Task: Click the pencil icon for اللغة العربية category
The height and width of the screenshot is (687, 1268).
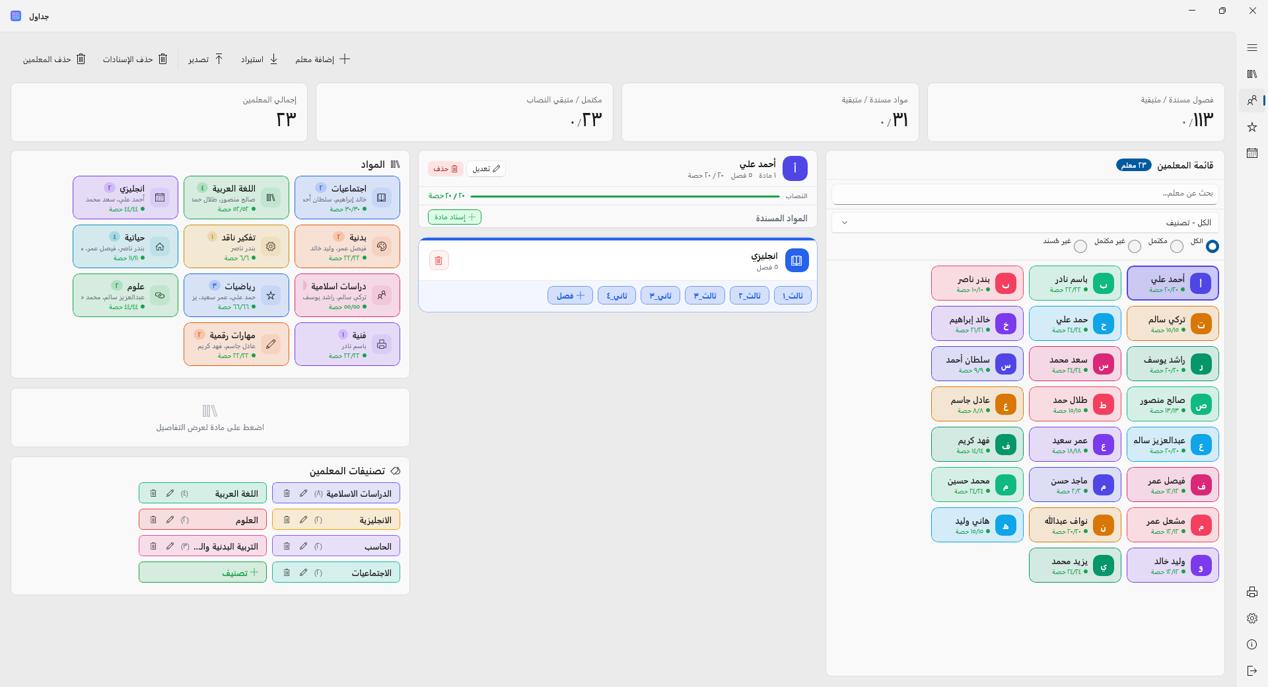Action: click(170, 493)
